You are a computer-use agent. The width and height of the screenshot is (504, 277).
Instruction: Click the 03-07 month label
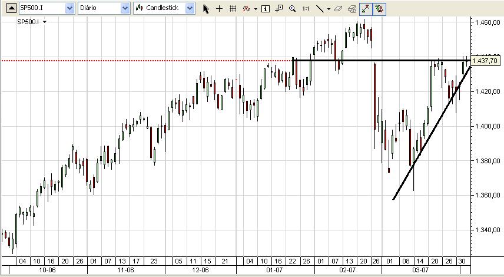420,270
